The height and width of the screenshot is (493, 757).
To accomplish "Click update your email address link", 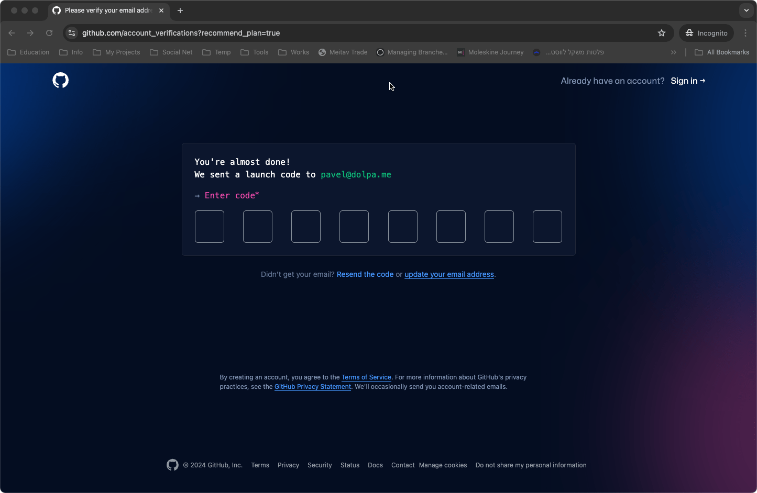I will (449, 274).
